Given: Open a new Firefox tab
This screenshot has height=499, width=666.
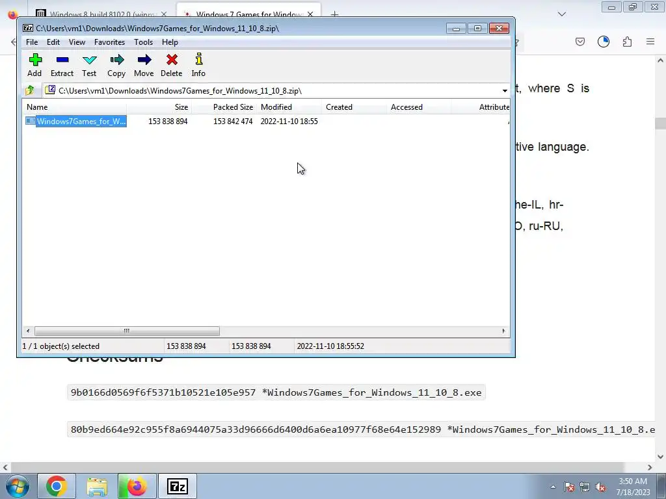Looking at the screenshot, I should point(335,14).
